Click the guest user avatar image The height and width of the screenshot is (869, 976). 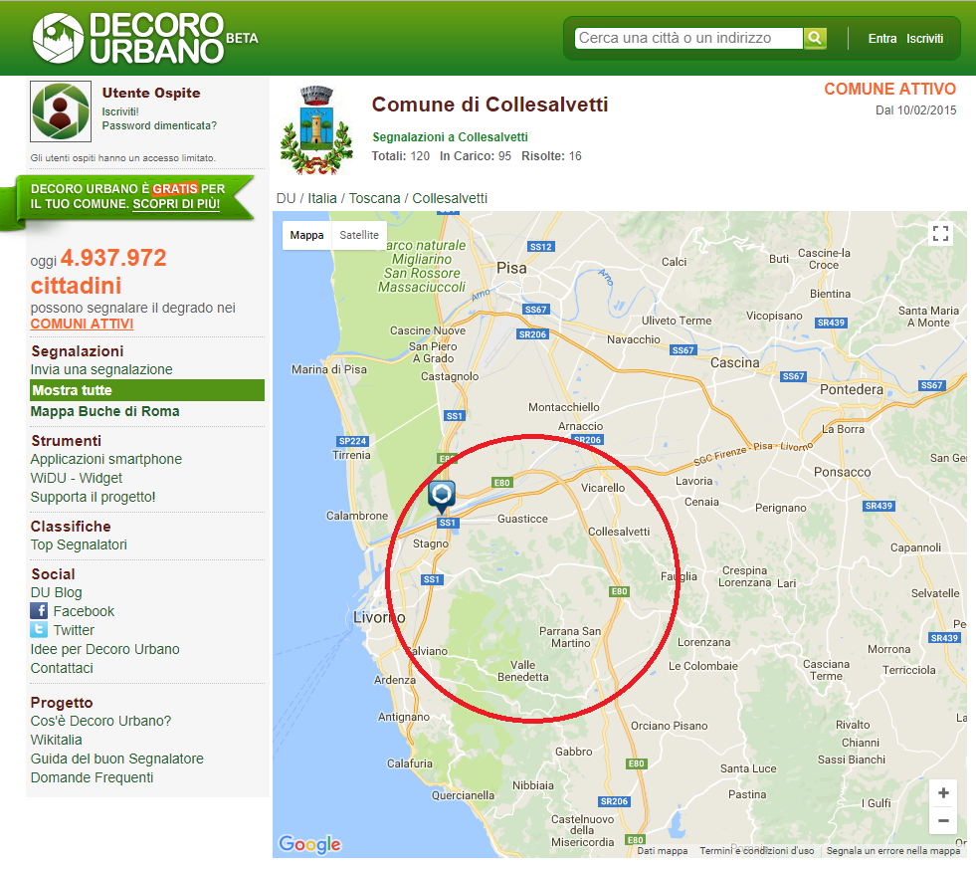61,111
